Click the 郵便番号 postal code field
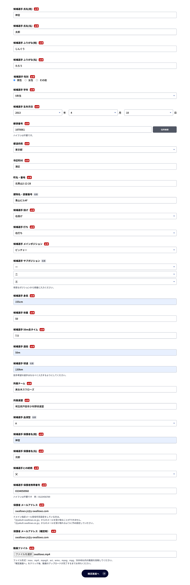 point(82,130)
